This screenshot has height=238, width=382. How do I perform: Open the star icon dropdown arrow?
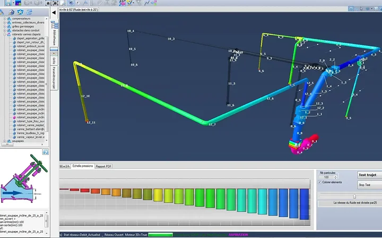[134, 3]
